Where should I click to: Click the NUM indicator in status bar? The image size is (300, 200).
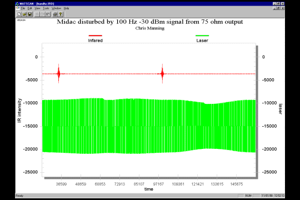point(248,196)
